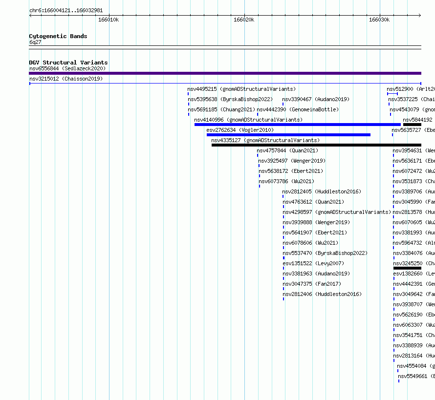Click the nsv4140996 blue variant bar
Viewport: 435px width, 400px height.
coord(298,125)
